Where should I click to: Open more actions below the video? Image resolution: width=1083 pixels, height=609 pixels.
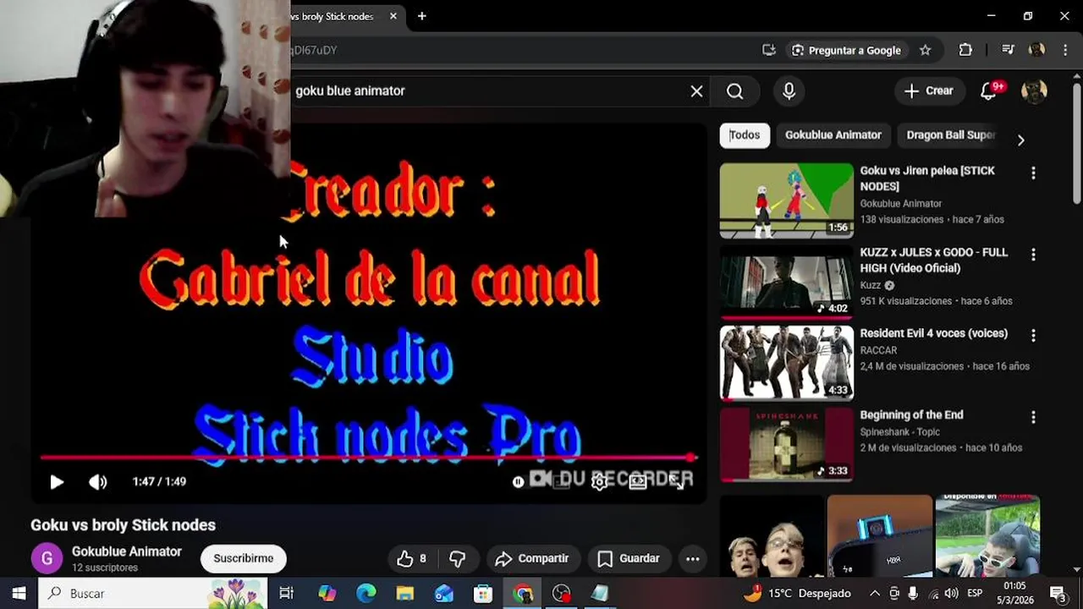coord(692,558)
